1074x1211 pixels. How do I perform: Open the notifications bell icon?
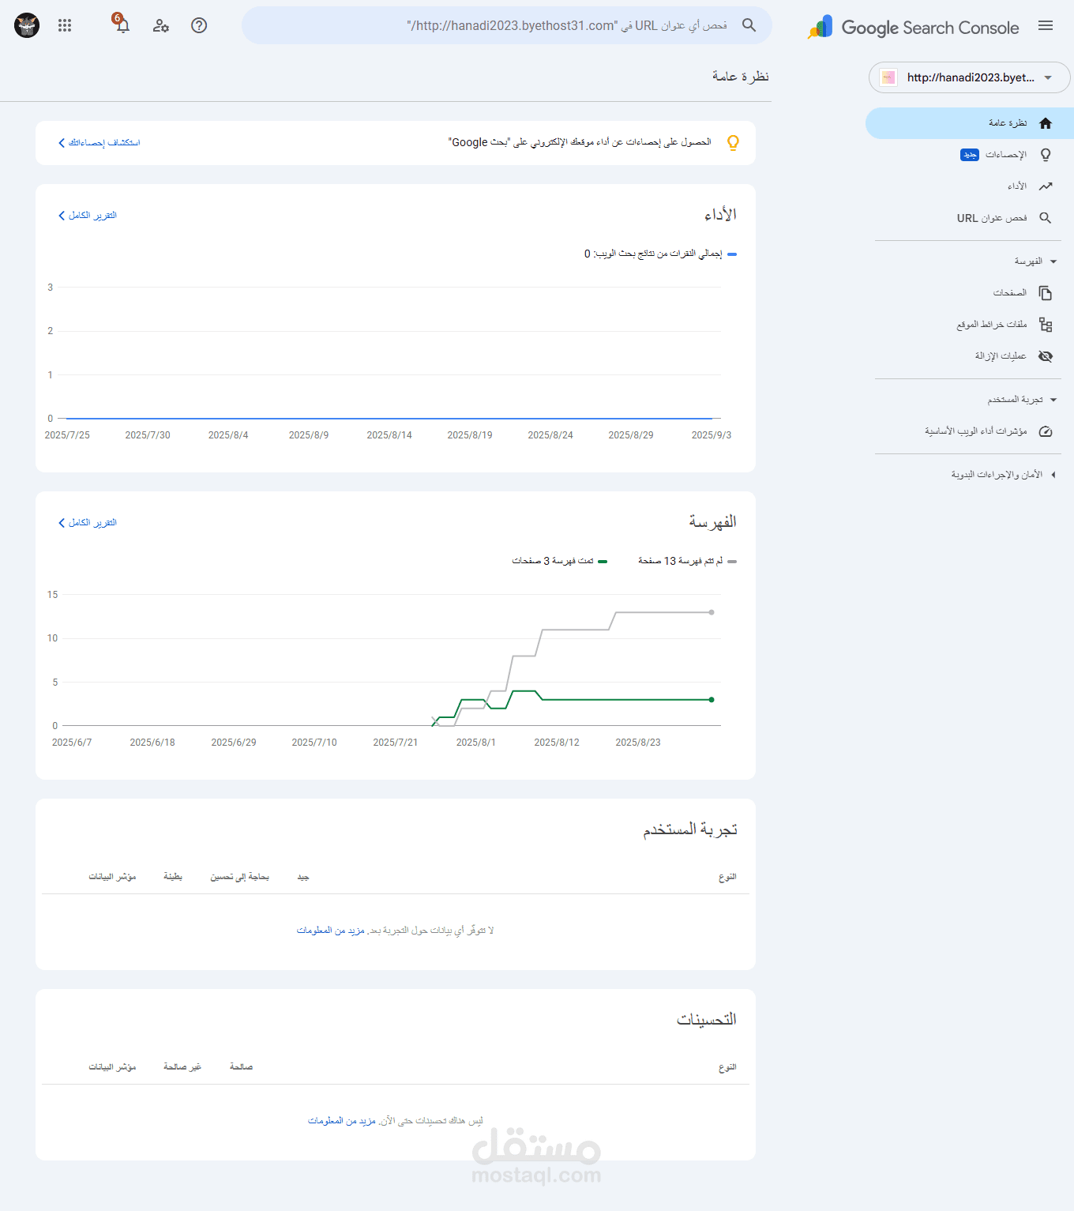122,25
